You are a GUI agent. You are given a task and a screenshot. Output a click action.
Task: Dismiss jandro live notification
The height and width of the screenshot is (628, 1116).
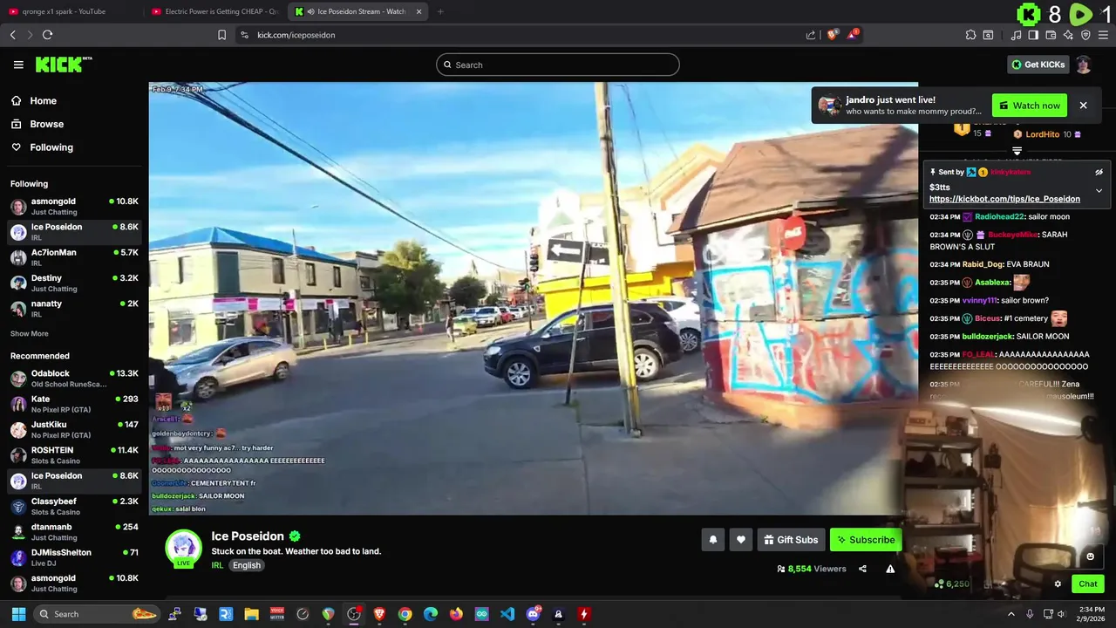pos(1083,106)
